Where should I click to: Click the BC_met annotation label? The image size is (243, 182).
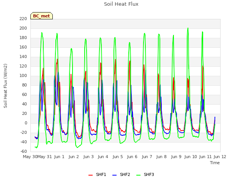point(41,16)
